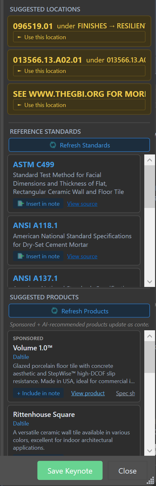
Task: Click the ASTM C499 description text
Action: [x=68, y=183]
